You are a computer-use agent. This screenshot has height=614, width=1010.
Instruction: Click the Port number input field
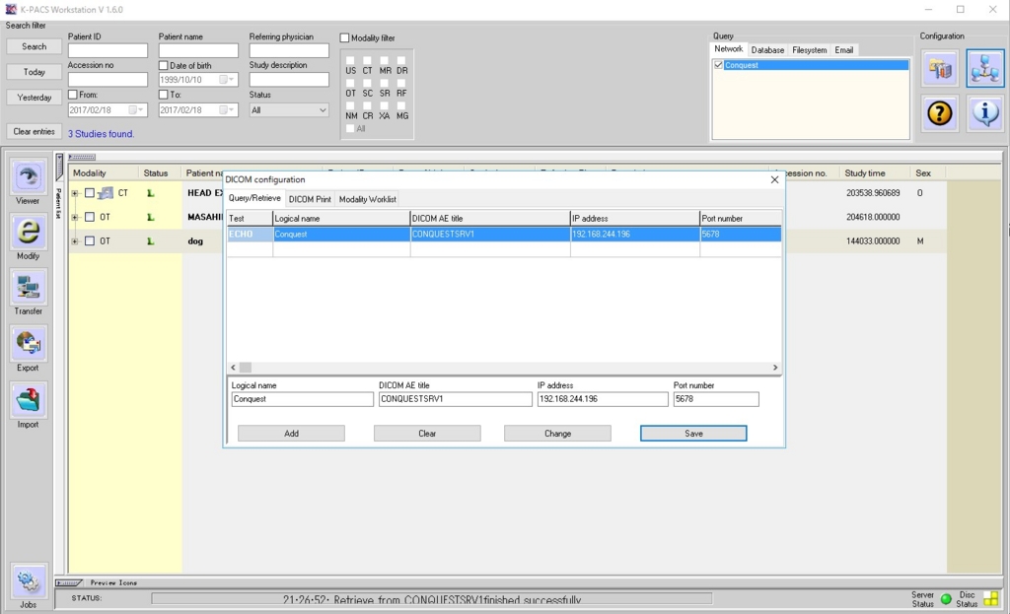coord(716,399)
